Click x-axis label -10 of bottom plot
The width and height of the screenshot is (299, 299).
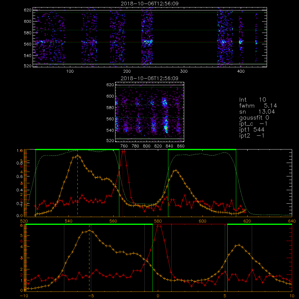tap(24, 296)
